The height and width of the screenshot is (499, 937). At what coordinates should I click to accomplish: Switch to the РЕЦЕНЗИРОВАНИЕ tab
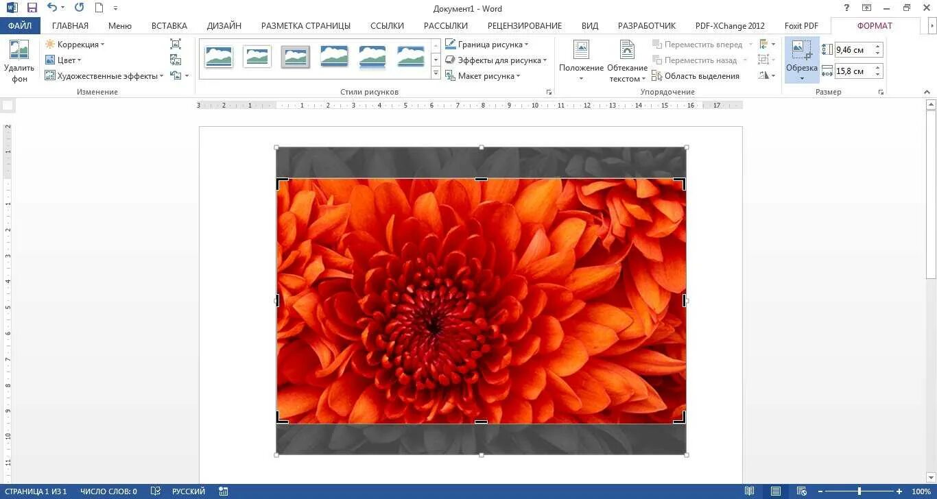pos(525,26)
